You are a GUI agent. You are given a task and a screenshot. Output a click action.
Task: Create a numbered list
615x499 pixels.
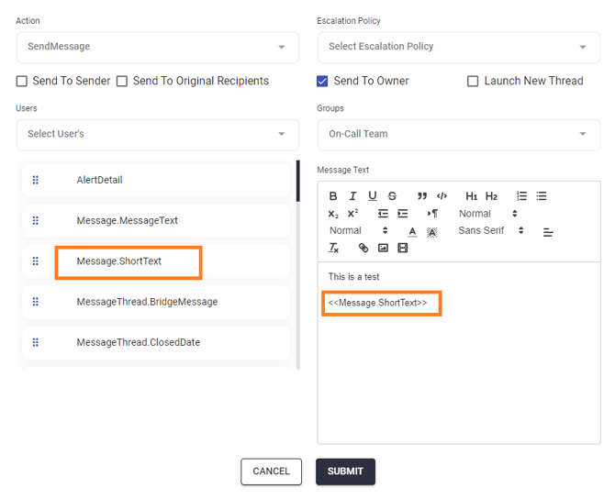click(521, 196)
